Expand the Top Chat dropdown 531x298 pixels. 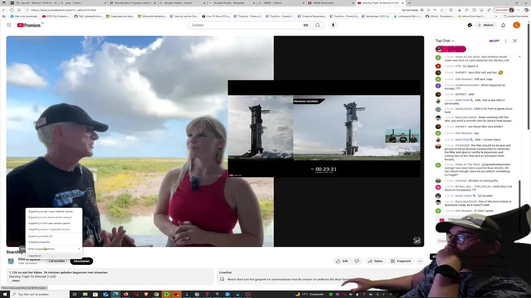tap(445, 41)
